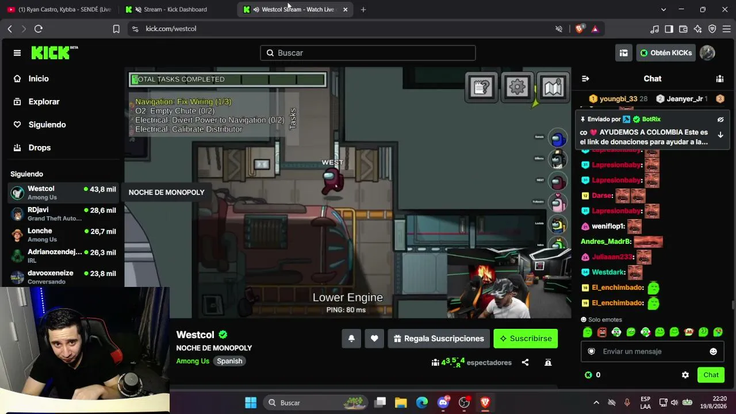736x414 pixels.
Task: Select the Spanish language tag
Action: coord(229,361)
